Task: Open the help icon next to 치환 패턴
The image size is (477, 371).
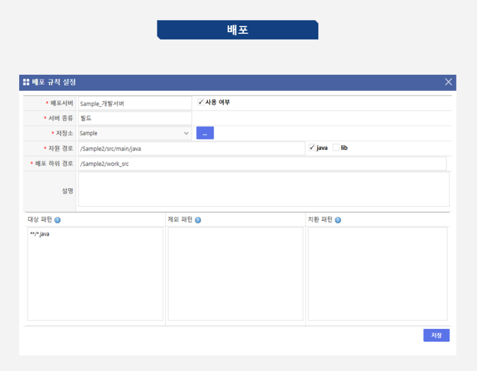Action: [338, 220]
